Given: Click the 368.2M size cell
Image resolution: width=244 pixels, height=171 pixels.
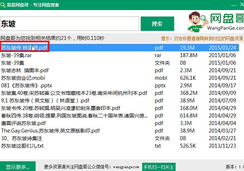Looking at the screenshot, I should tap(189, 93).
